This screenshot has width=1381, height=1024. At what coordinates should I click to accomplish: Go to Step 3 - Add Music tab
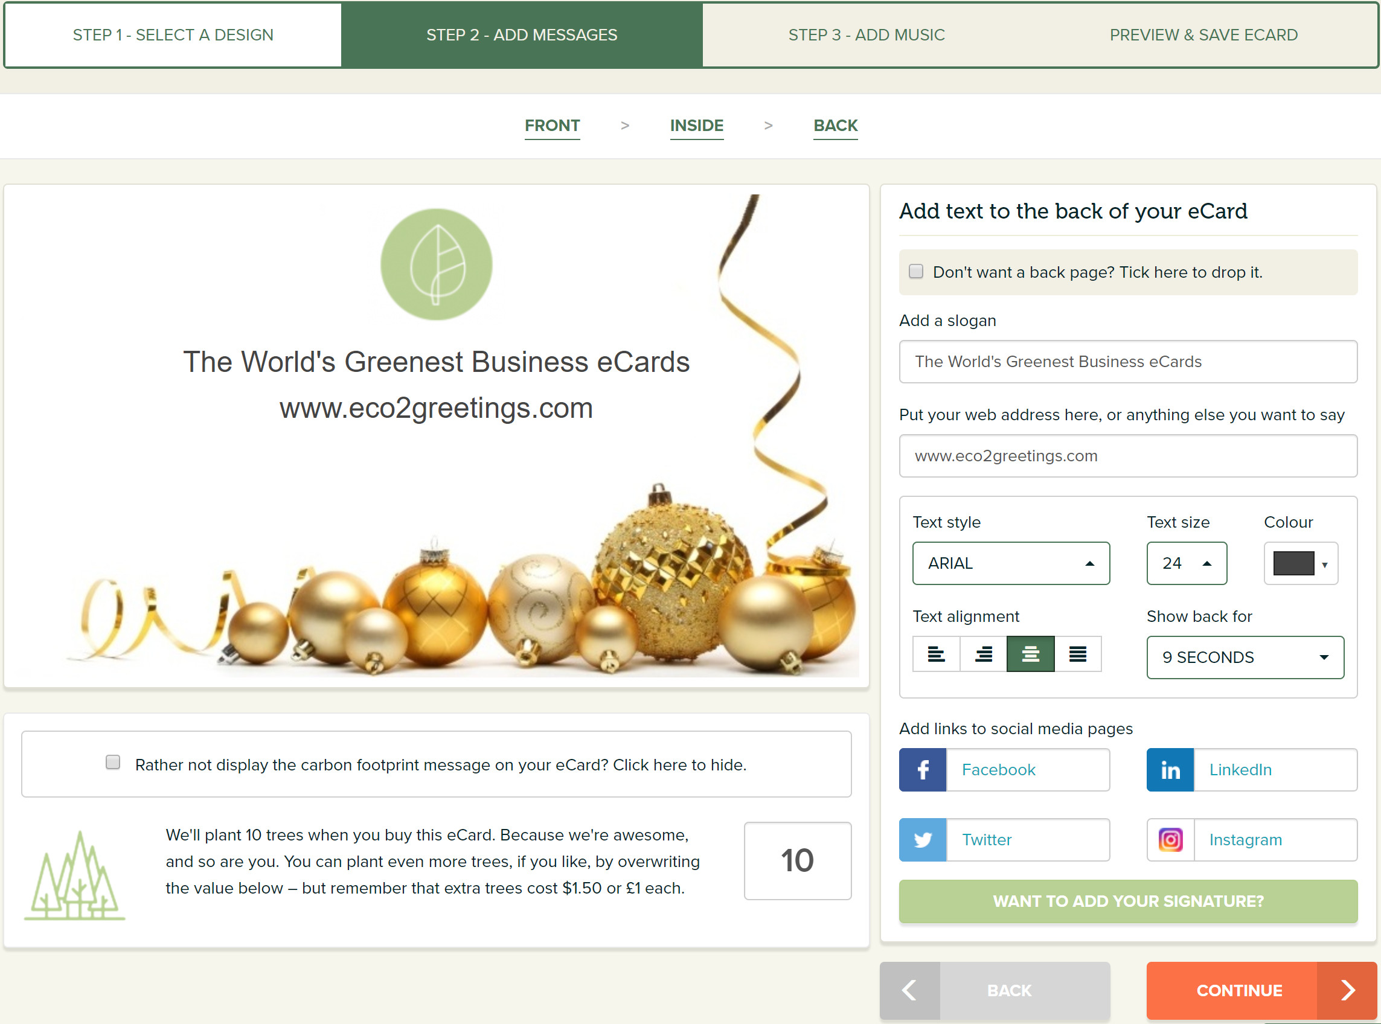click(866, 34)
